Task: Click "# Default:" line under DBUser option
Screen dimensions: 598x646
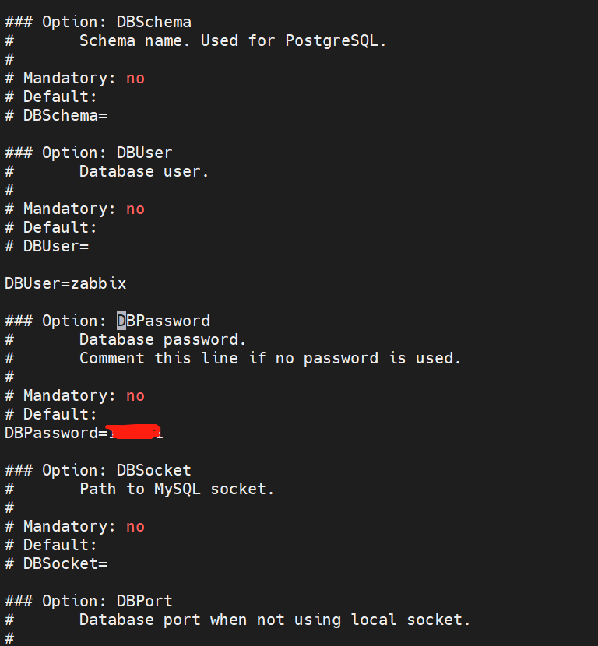Action: [x=51, y=227]
